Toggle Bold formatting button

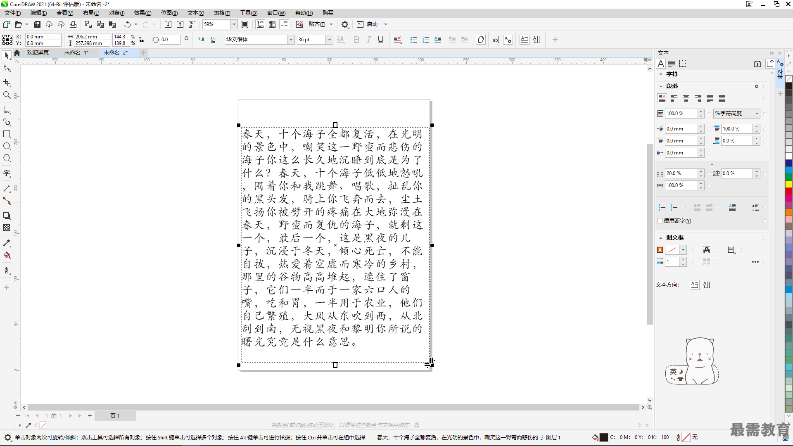357,40
